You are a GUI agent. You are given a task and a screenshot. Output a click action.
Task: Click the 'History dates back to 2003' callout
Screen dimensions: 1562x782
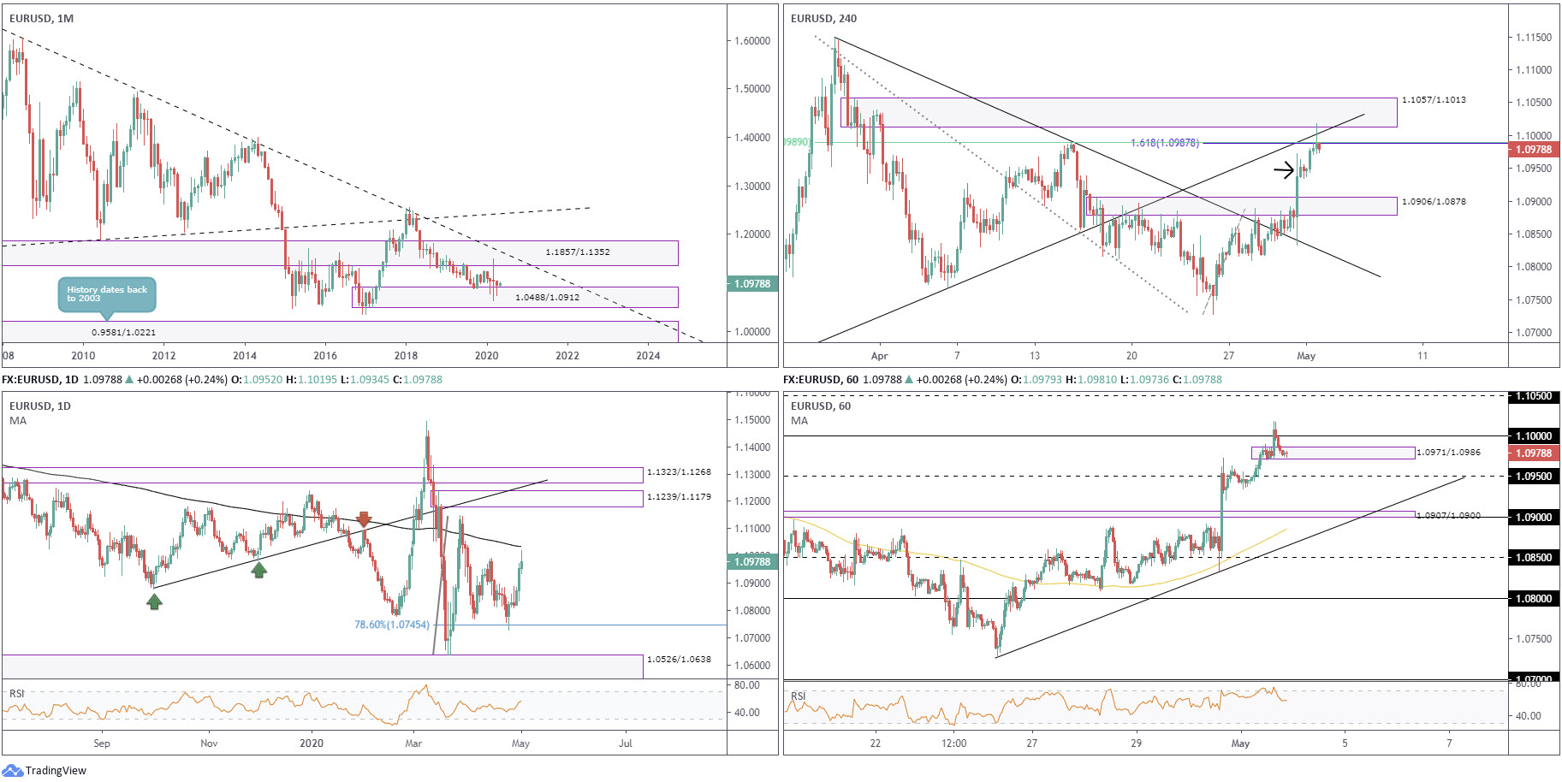coord(107,294)
